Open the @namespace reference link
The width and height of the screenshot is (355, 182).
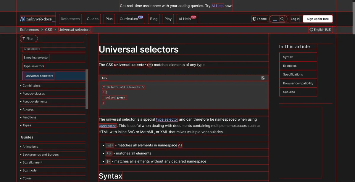[107, 126]
